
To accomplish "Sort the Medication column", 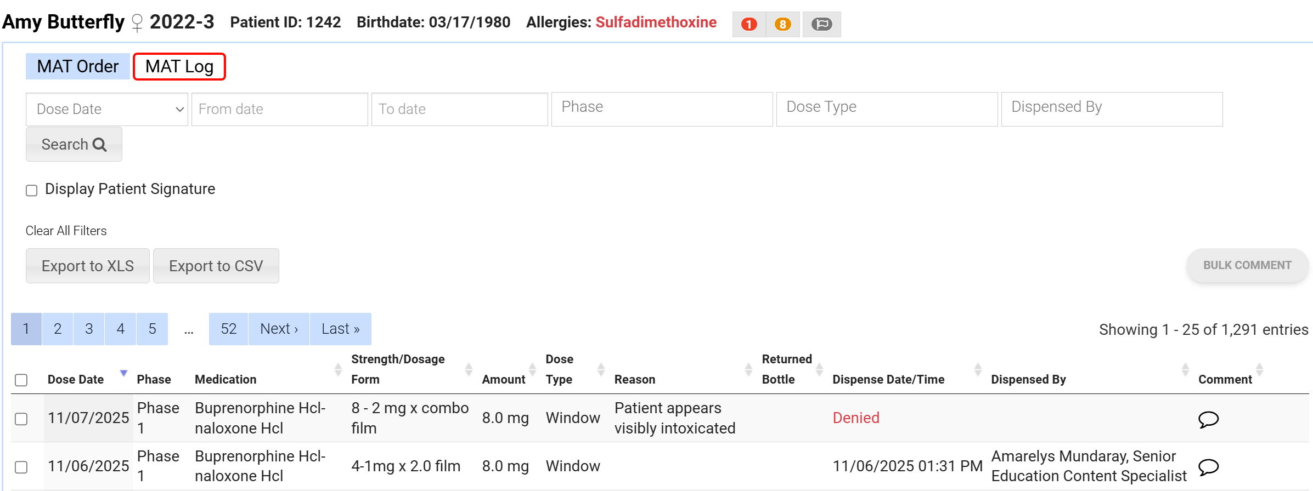I will coord(338,370).
